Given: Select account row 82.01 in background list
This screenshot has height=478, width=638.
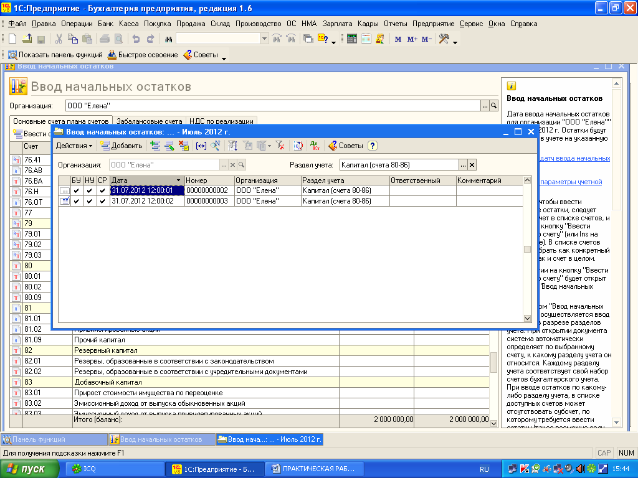Looking at the screenshot, I should coord(250,361).
